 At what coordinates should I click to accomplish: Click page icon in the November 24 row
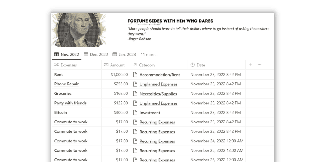[135, 141]
